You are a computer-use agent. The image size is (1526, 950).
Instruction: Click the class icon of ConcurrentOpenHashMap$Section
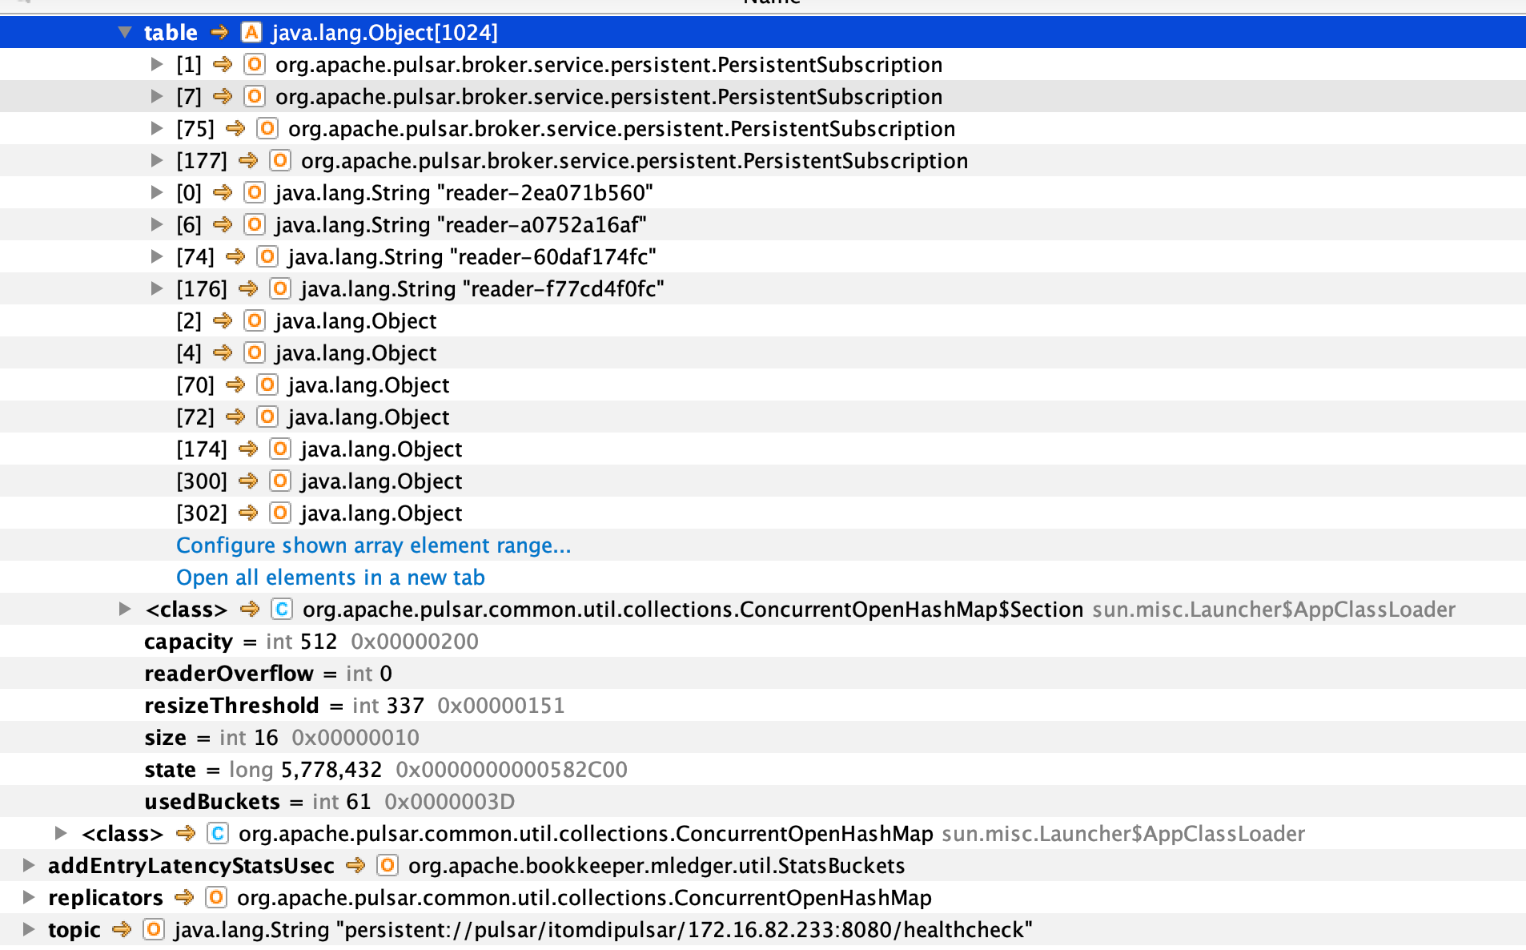(x=282, y=610)
